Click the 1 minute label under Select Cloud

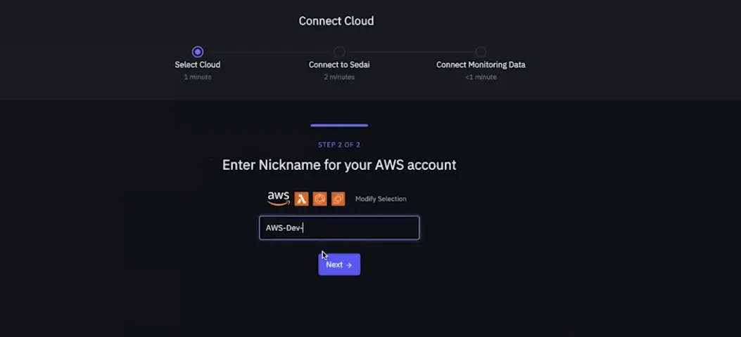click(198, 77)
